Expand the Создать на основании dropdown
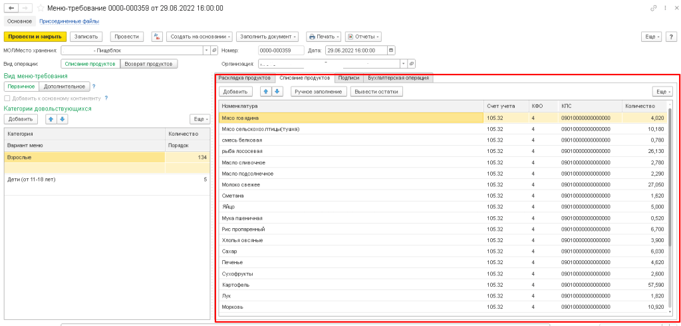 tap(199, 36)
